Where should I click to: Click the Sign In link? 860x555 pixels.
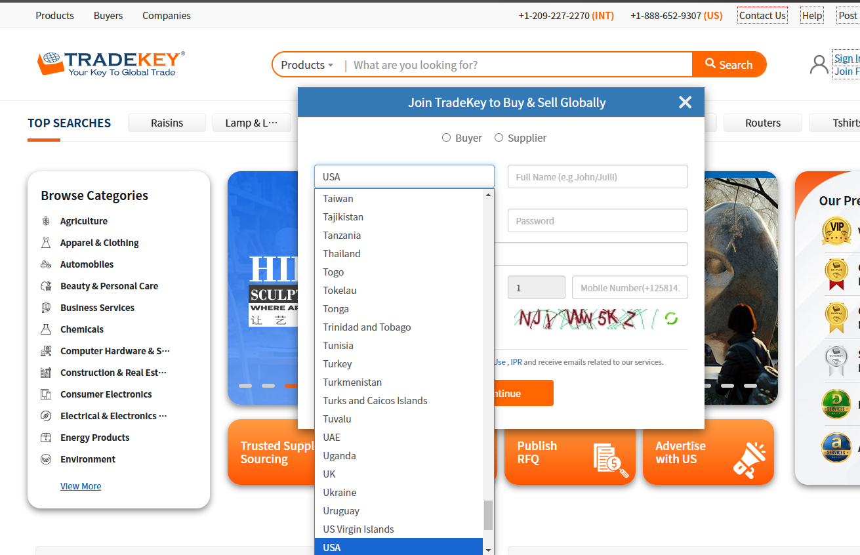coord(846,58)
